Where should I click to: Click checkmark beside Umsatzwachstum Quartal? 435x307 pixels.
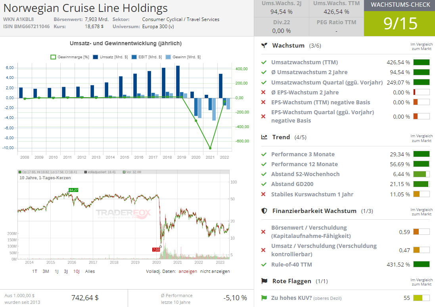(x=264, y=83)
